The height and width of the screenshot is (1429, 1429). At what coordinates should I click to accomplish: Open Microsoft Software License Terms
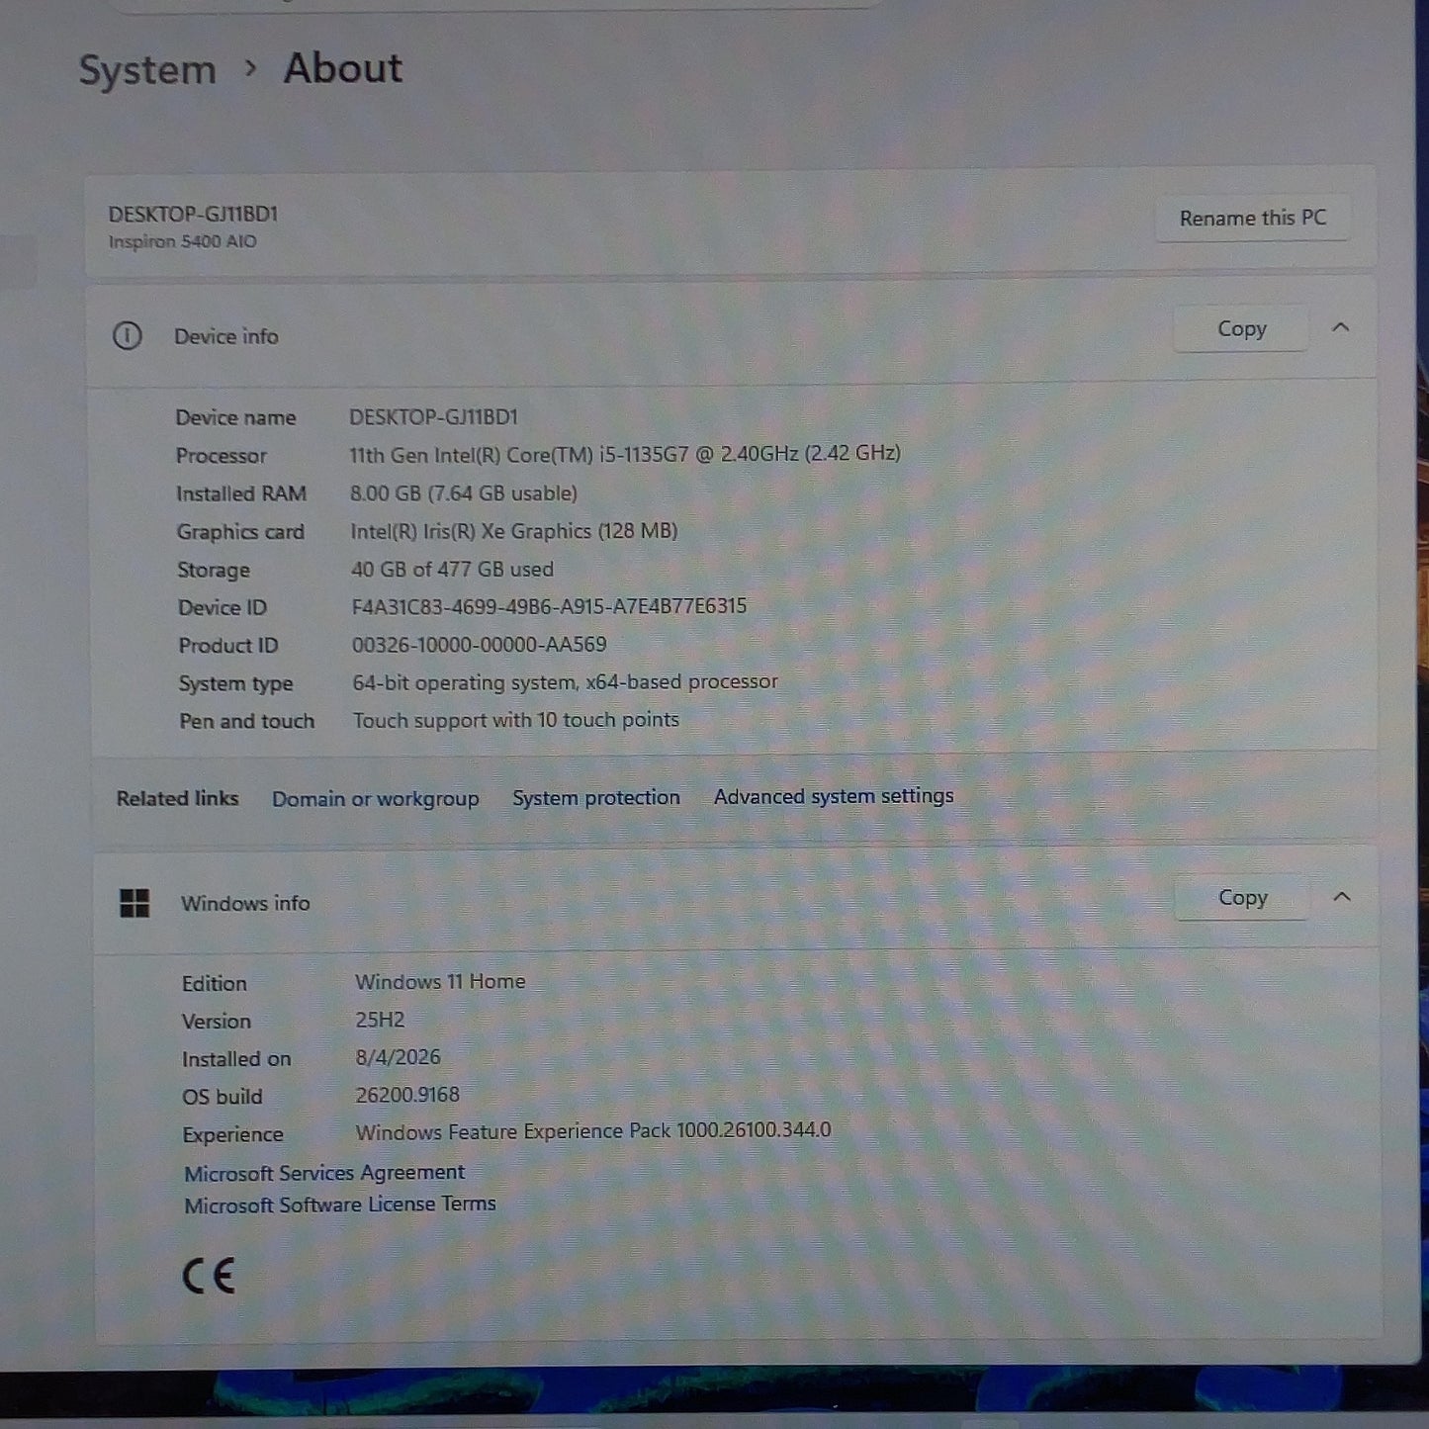(x=340, y=1205)
